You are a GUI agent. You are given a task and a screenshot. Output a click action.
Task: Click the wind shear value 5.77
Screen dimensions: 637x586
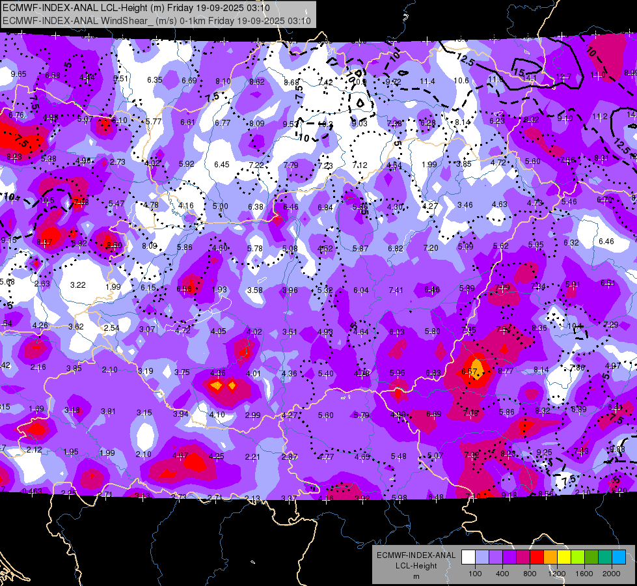(x=154, y=121)
